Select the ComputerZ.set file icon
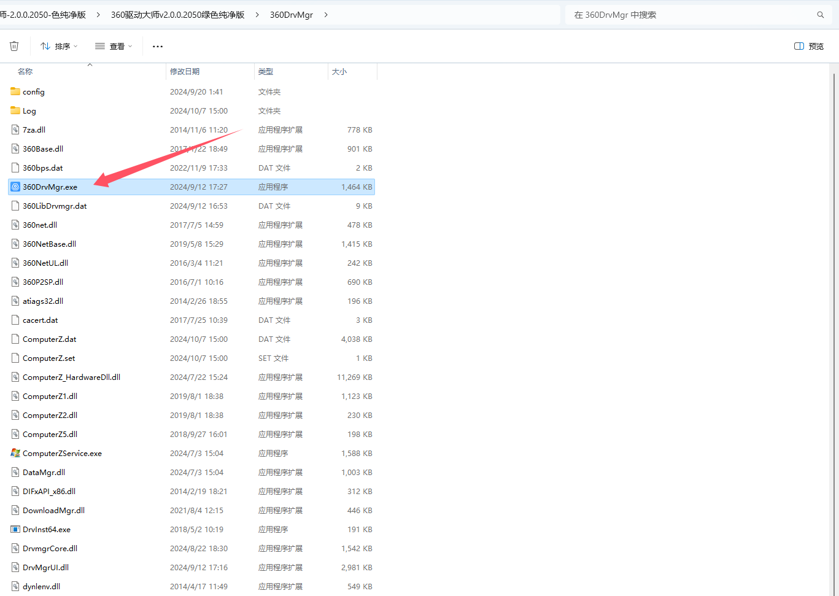The height and width of the screenshot is (596, 839). (x=15, y=358)
